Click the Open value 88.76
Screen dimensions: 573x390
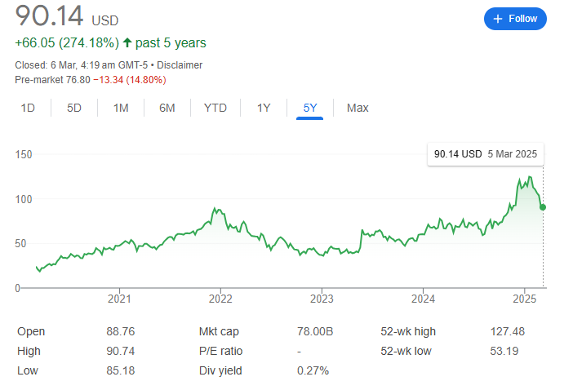coord(121,331)
